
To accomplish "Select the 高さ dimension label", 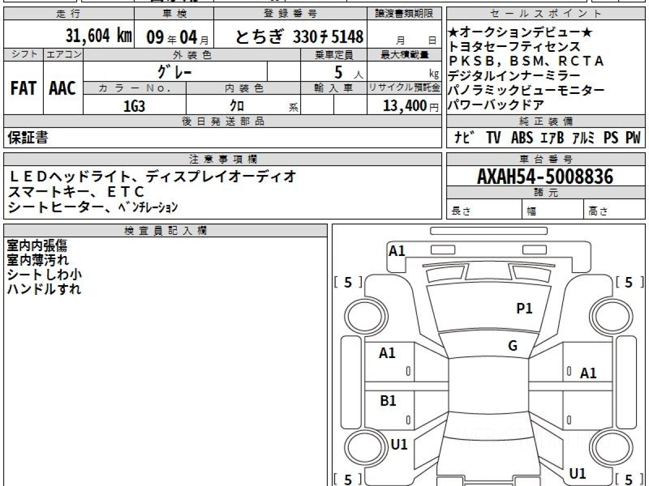I will 598,211.
